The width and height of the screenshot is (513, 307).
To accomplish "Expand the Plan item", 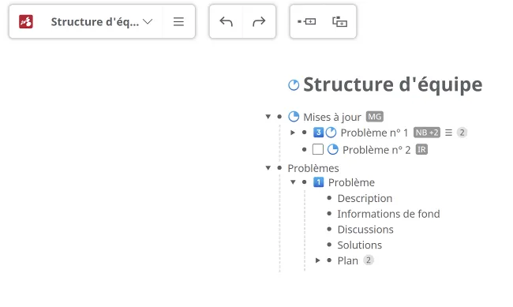I will pyautogui.click(x=318, y=260).
